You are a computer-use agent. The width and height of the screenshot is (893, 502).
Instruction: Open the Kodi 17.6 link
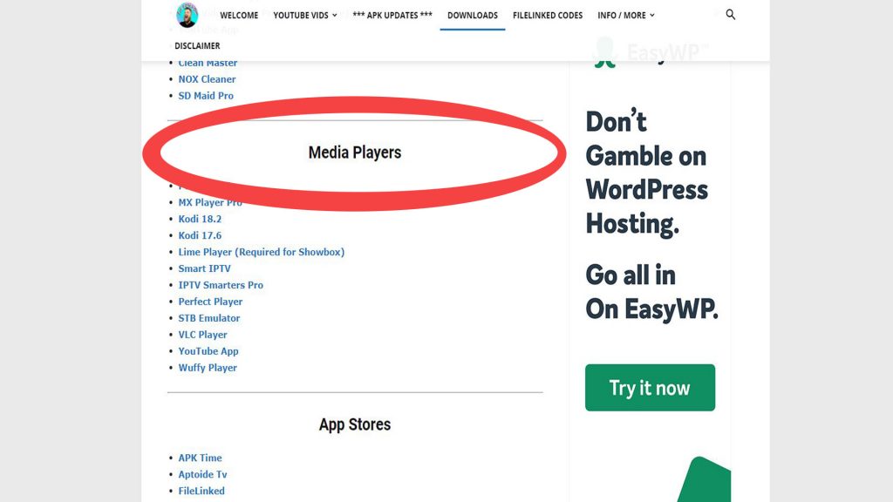[x=200, y=235]
